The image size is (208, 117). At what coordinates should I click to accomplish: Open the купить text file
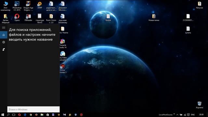click(x=188, y=30)
